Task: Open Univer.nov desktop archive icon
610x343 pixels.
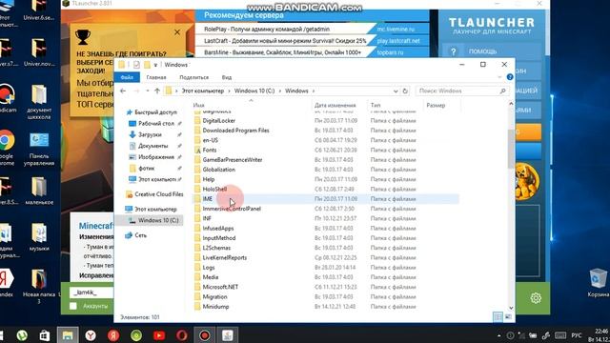Action: pyautogui.click(x=39, y=52)
